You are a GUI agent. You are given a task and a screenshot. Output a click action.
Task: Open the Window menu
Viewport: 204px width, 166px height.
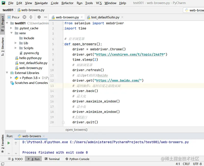(110, 3)
